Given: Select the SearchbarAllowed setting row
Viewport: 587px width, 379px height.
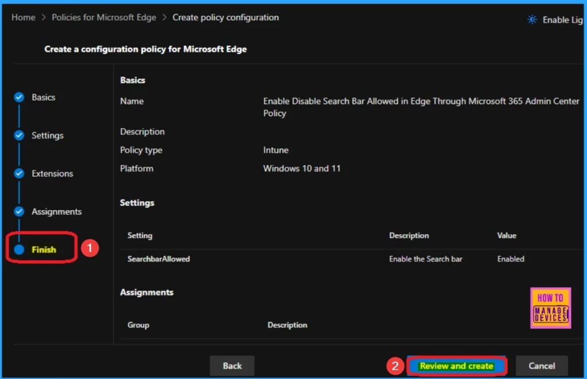Looking at the screenshot, I should [x=351, y=259].
